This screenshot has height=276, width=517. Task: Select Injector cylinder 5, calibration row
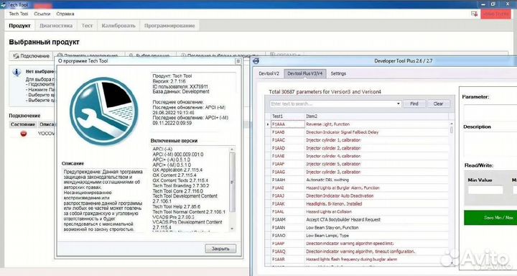coord(357,164)
